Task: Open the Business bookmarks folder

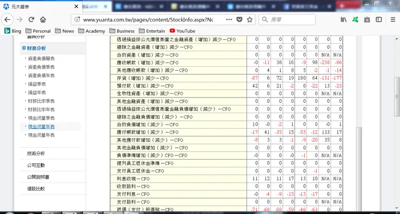Action: coord(122,31)
